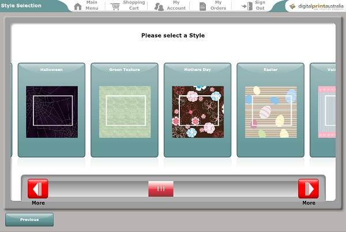Click the red left arrow More button
The image size is (346, 232).
[37, 189]
